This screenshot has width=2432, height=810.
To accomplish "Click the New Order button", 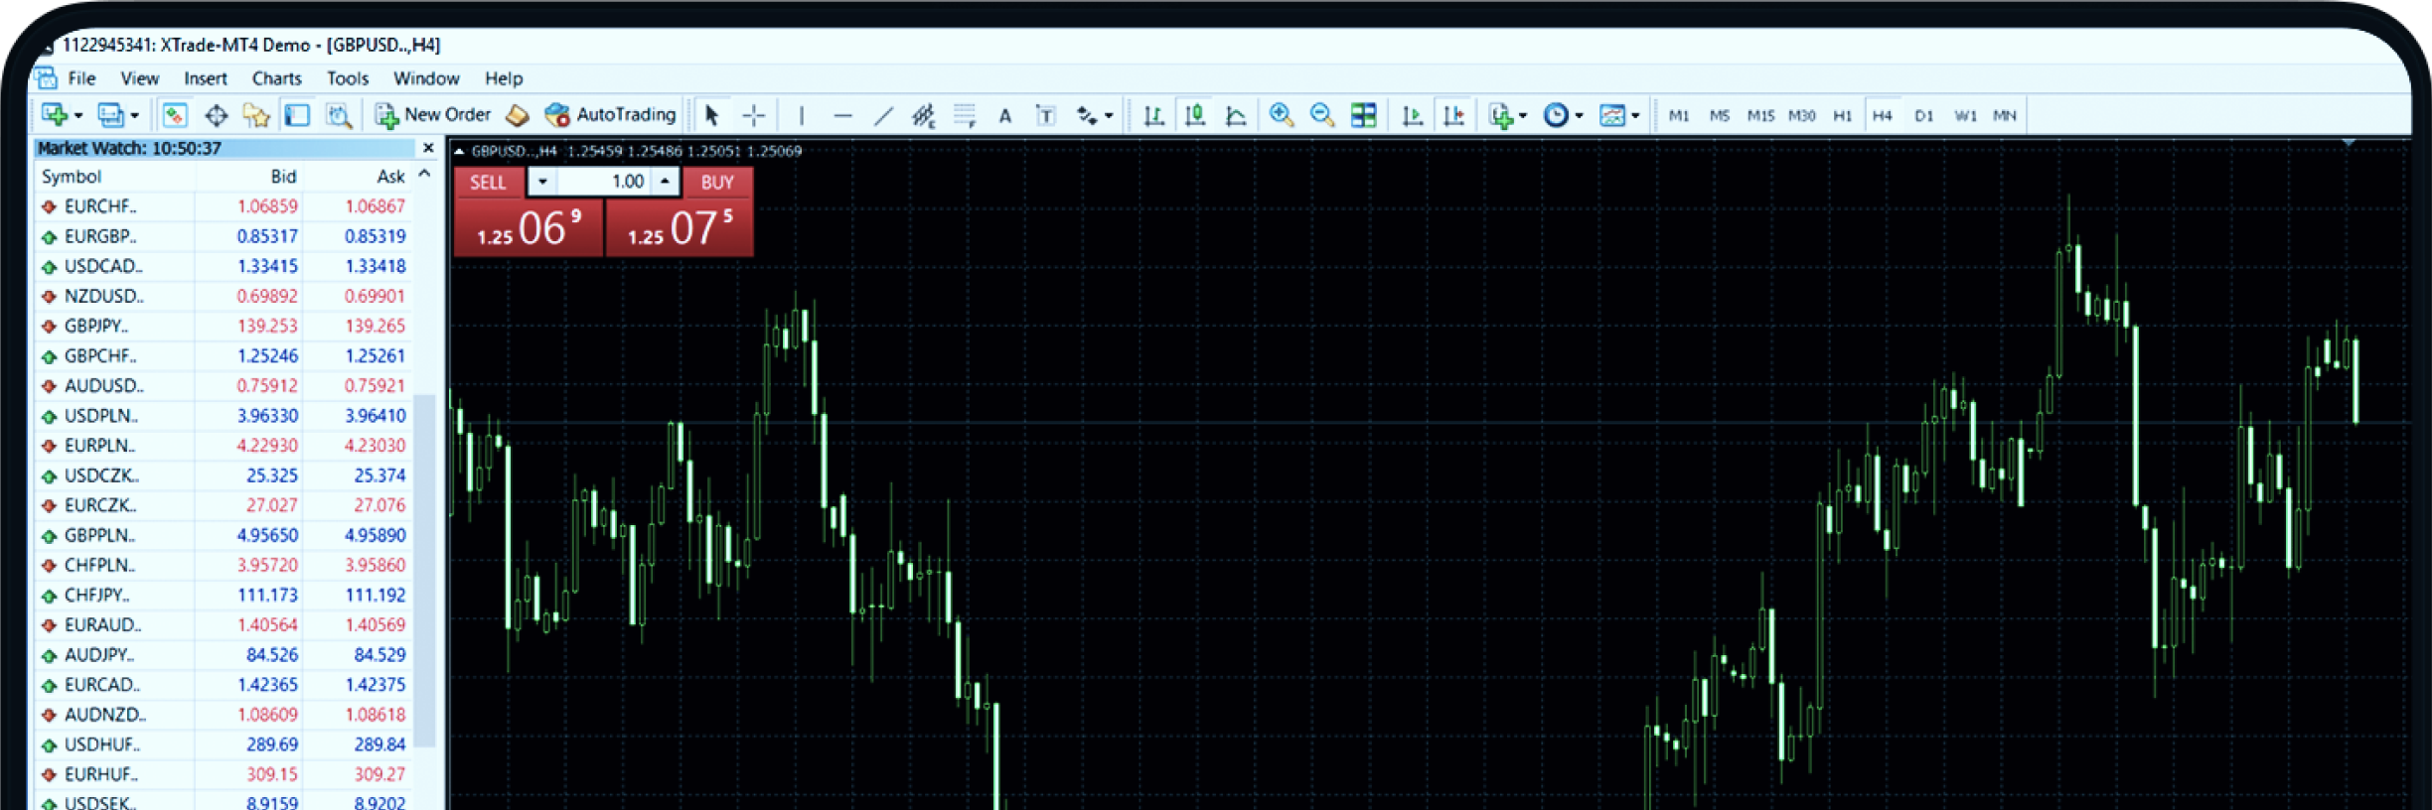I will click(x=433, y=115).
